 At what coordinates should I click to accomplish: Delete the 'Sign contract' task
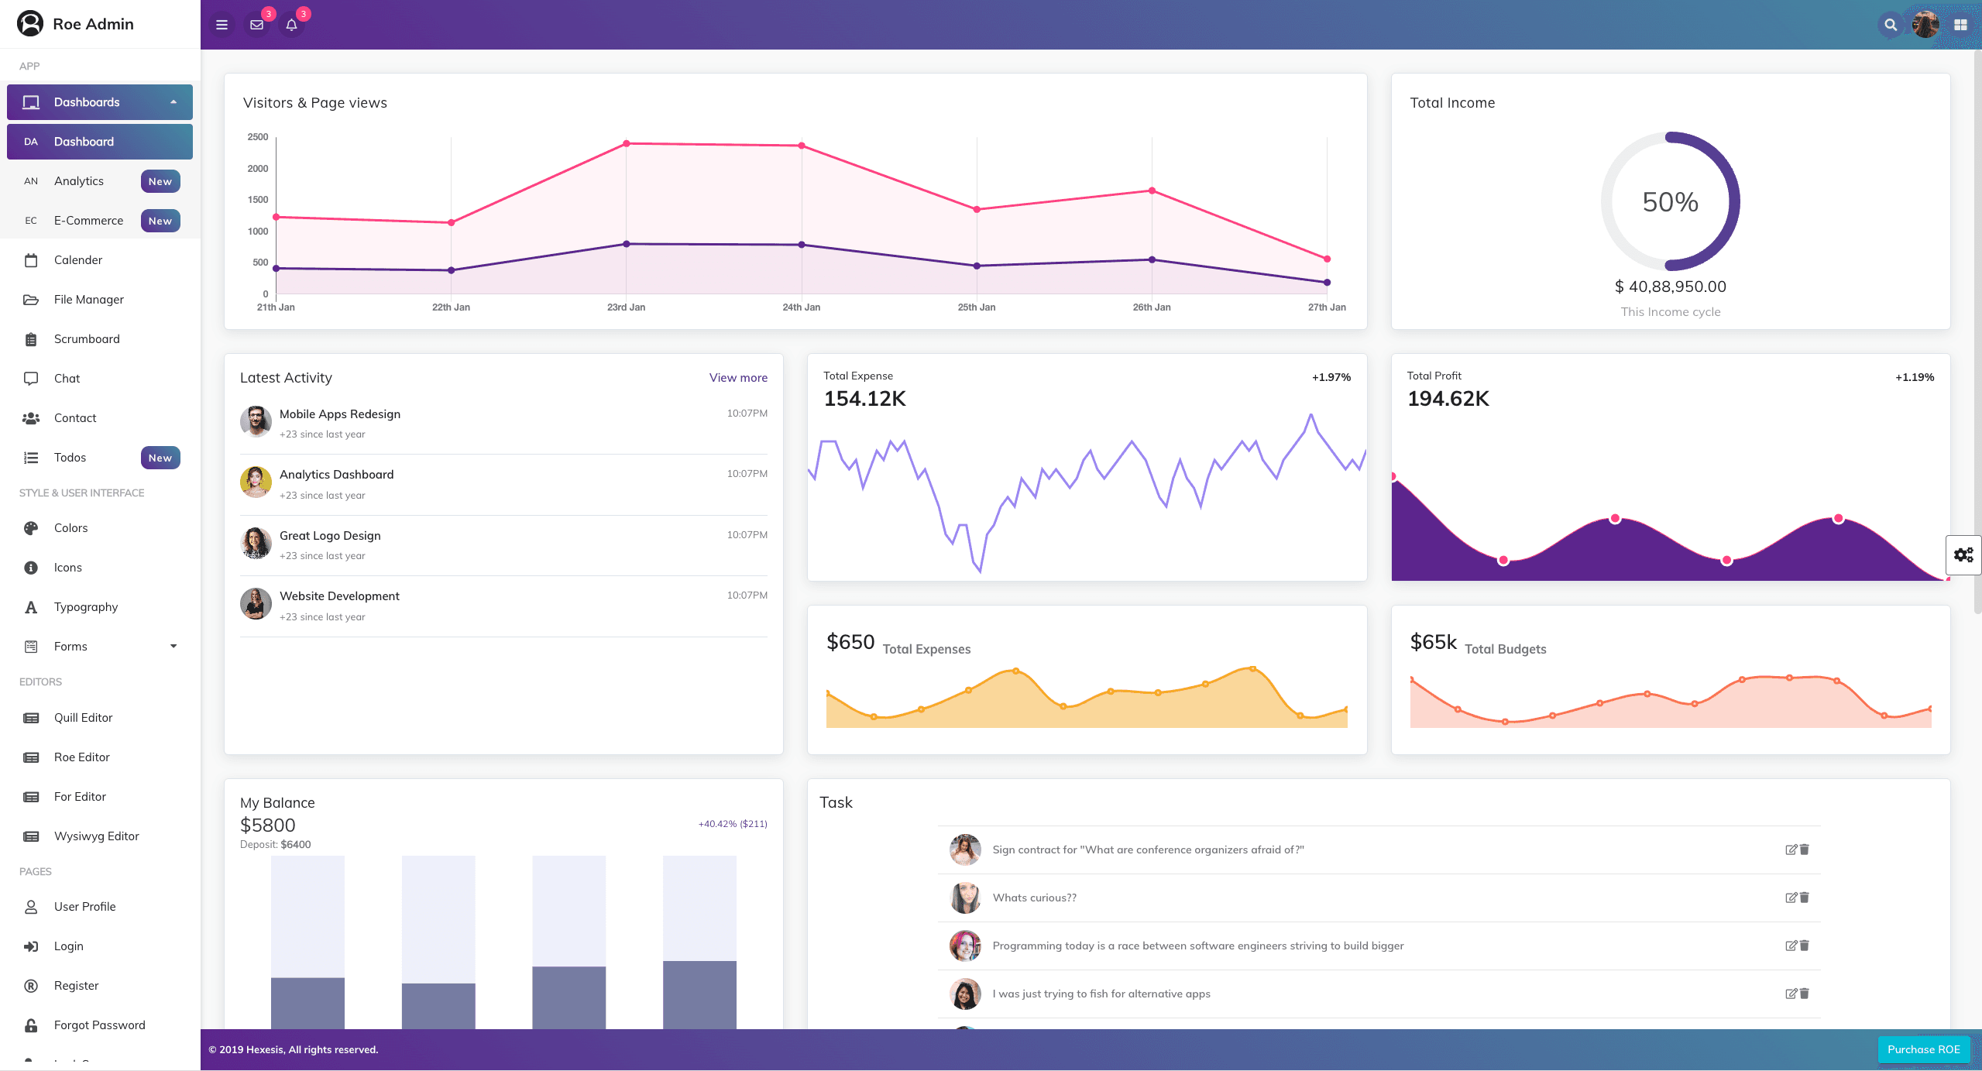pyautogui.click(x=1805, y=850)
